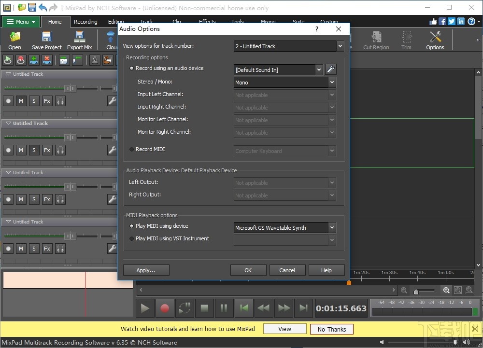483x348 pixels.
Task: Click the delete track icon with red X
Action: click(46, 60)
